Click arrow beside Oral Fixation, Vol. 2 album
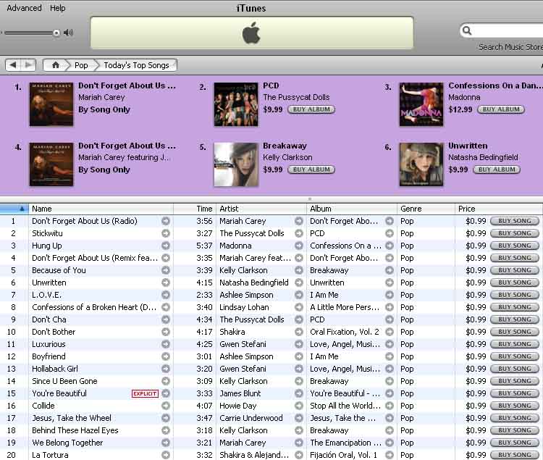 pyautogui.click(x=390, y=332)
